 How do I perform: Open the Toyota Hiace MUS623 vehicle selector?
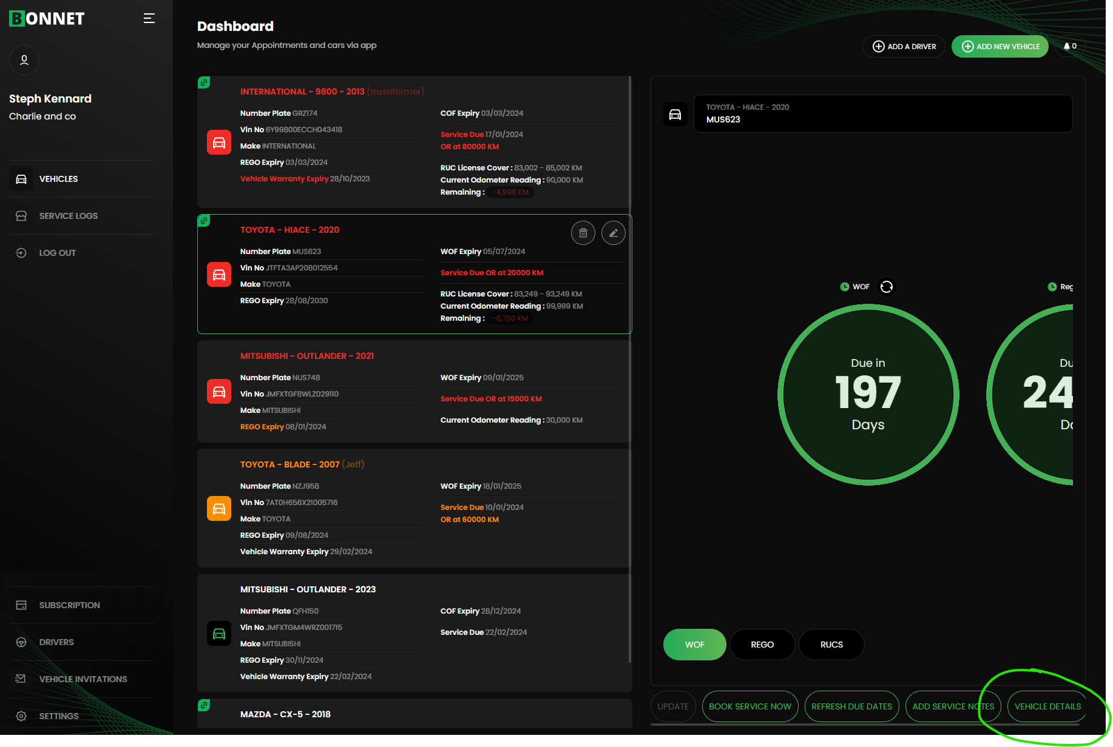883,113
